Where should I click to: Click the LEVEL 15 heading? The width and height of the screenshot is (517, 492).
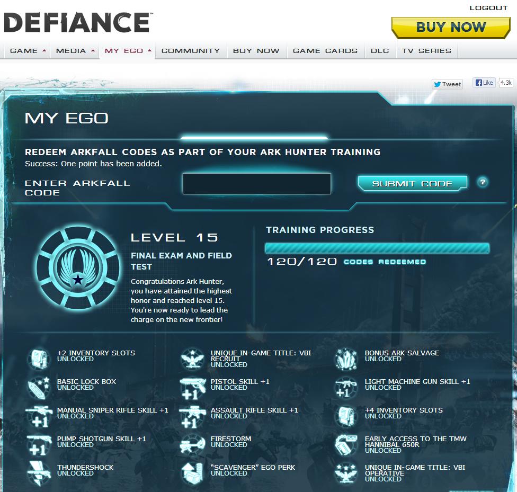click(x=174, y=237)
